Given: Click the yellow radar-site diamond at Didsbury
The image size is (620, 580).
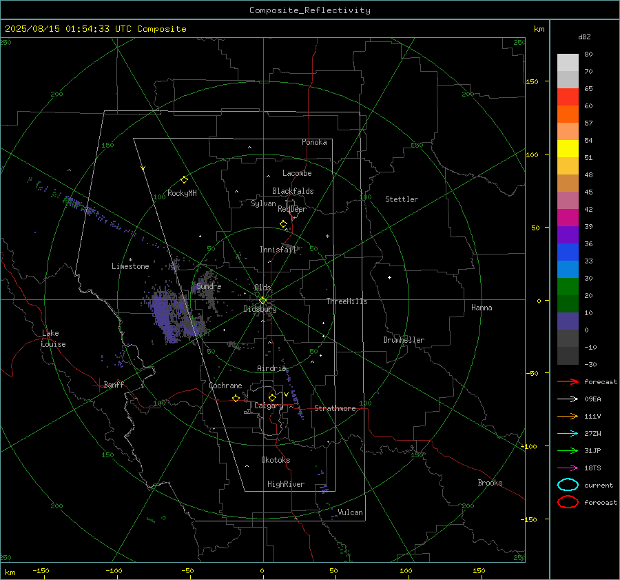Looking at the screenshot, I should [x=262, y=301].
